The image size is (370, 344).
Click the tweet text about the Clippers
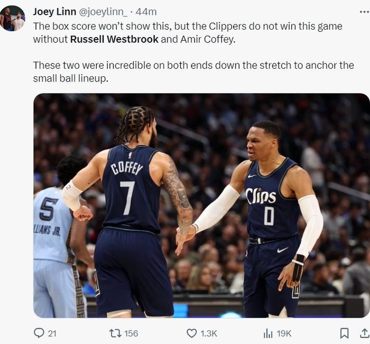click(188, 33)
